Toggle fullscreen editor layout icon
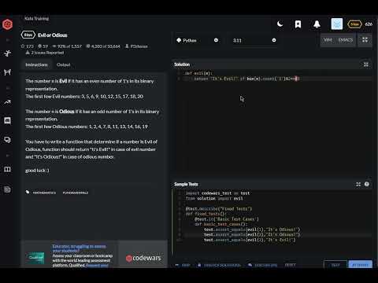The height and width of the screenshot is (283, 378). click(x=365, y=40)
